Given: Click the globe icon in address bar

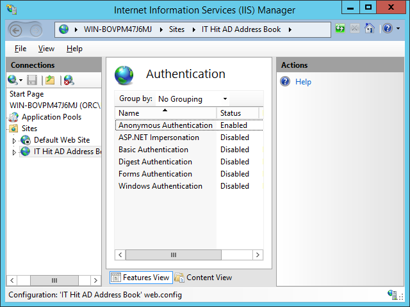Looking at the screenshot, I should 63,29.
